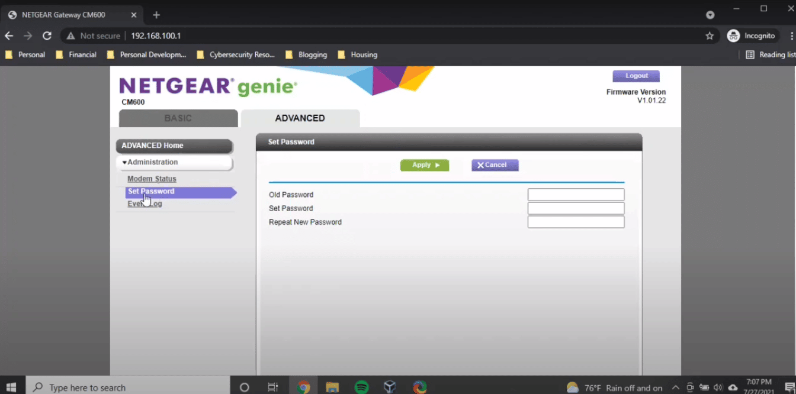Click the Old Password input field
The width and height of the screenshot is (796, 394).
tap(576, 195)
